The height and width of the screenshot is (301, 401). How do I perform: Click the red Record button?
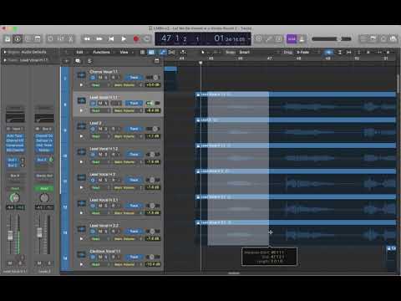[136, 39]
